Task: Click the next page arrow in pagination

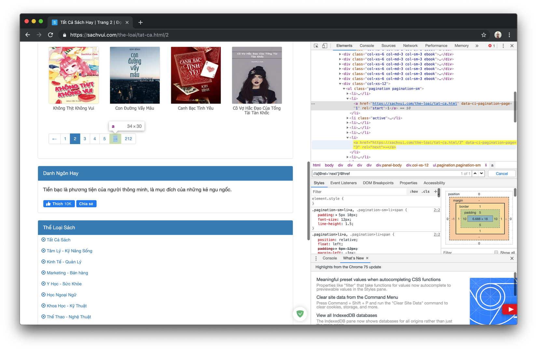Action: tap(115, 139)
